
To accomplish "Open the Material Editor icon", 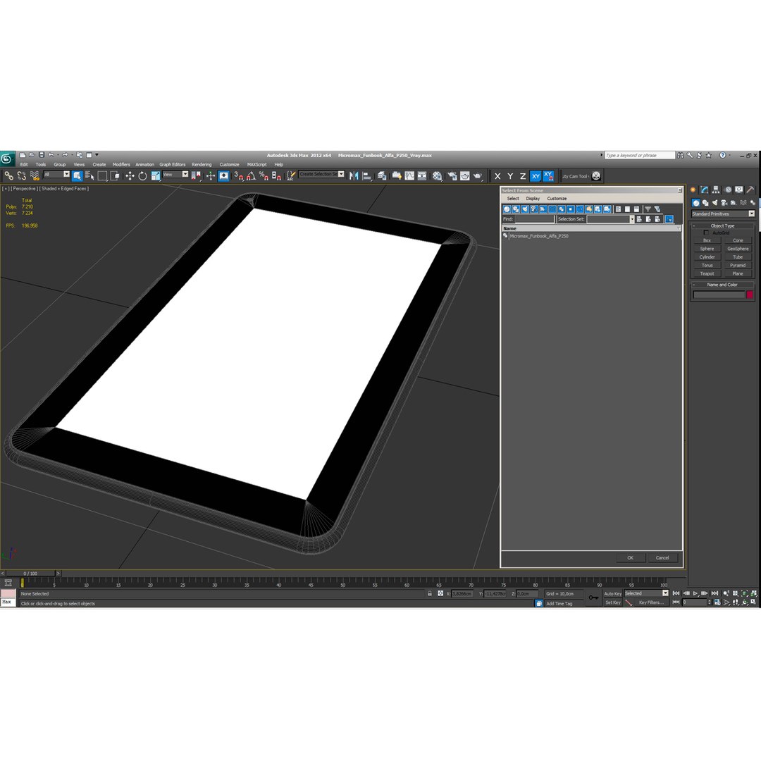I will tap(438, 175).
